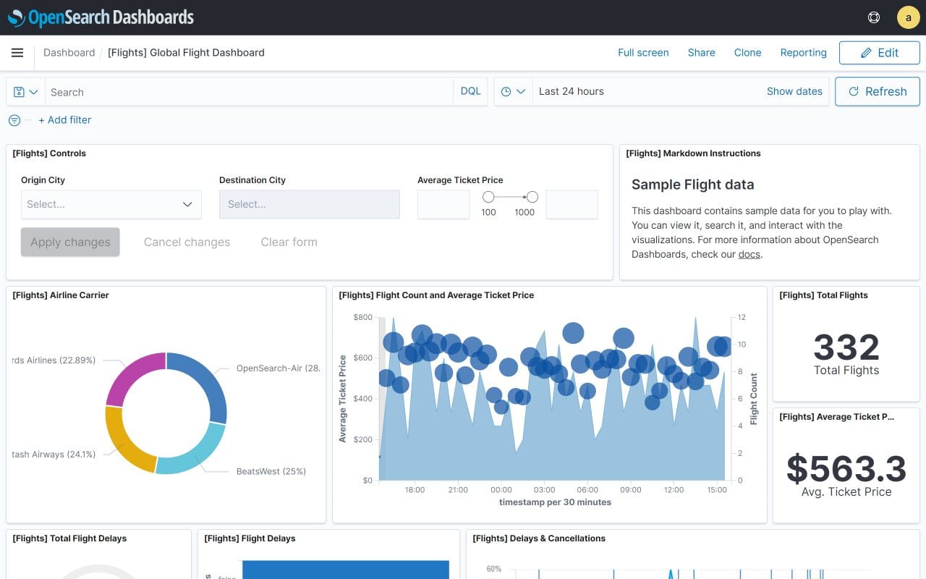Click the Dashboard breadcrumb
Viewport: 926px width, 579px height.
(x=69, y=52)
